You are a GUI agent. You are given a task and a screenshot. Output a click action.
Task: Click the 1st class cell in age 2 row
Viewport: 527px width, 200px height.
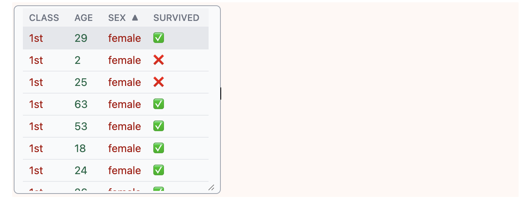click(x=36, y=60)
